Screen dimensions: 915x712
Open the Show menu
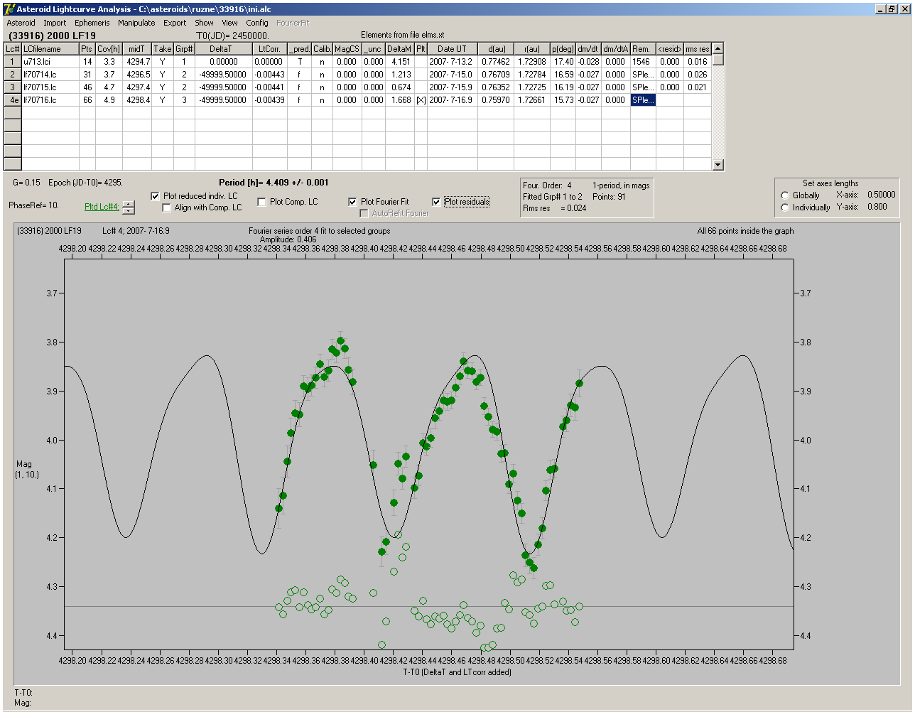point(204,23)
